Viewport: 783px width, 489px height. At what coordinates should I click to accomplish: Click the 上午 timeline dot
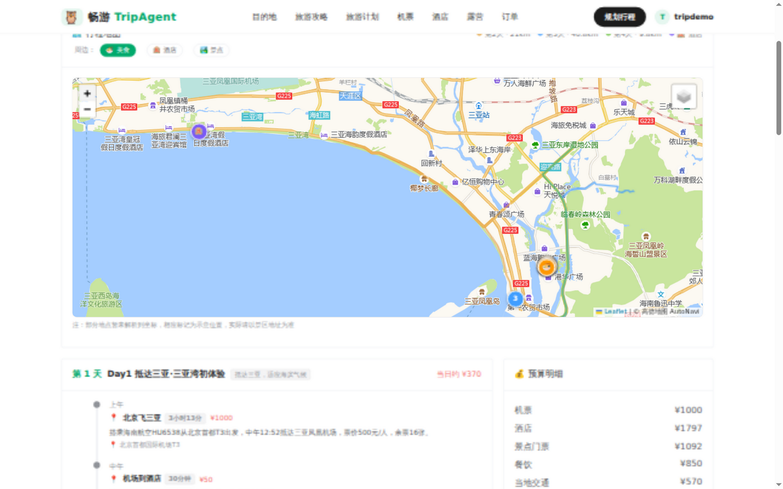(x=97, y=404)
